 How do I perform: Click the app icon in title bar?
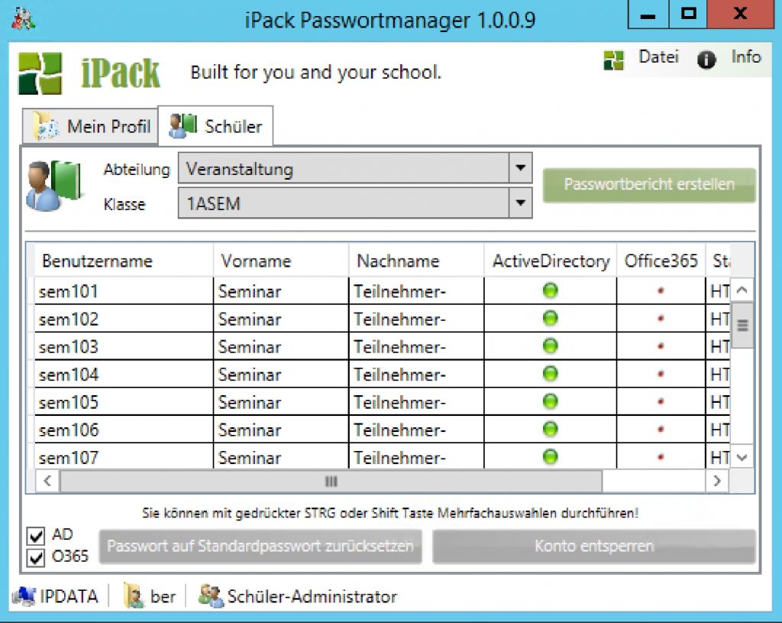pos(24,19)
